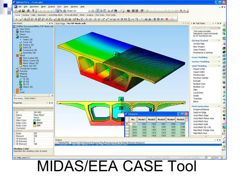Click the On-line Help link

click(199, 44)
